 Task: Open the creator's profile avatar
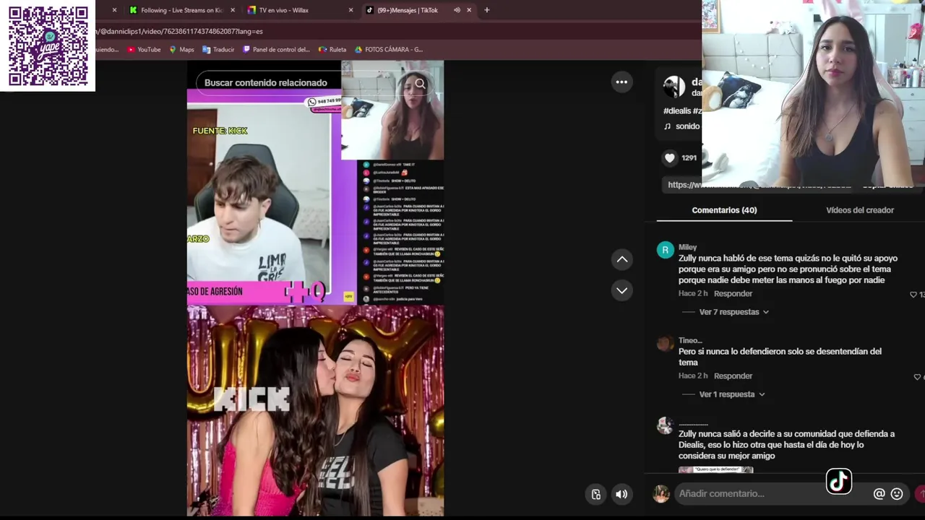pos(674,87)
